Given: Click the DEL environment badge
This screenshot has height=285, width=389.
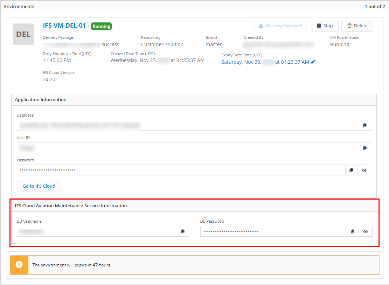Looking at the screenshot, I should pos(23,34).
